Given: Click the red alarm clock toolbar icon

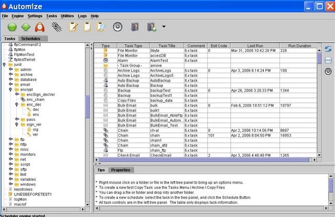Looking at the screenshot, I should pyautogui.click(x=40, y=27).
